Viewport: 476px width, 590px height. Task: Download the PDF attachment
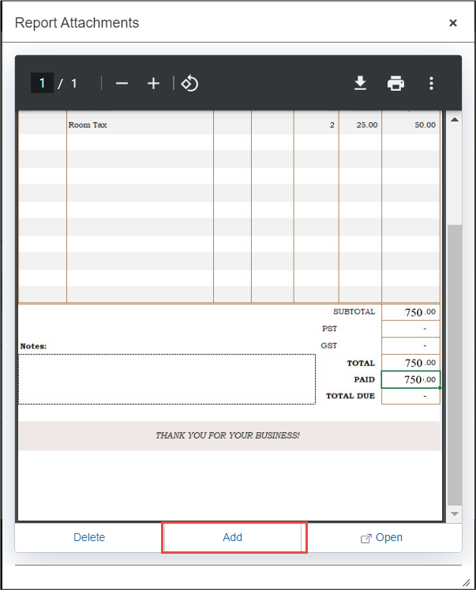coord(360,84)
